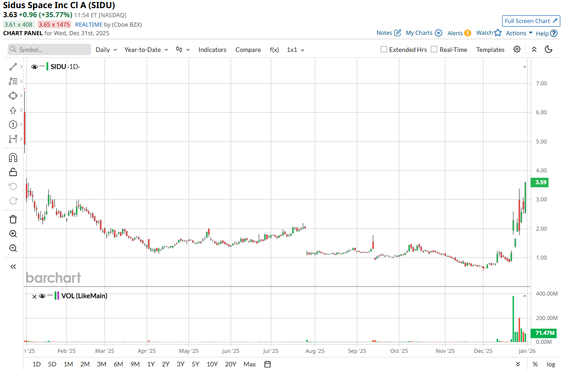Select the shapes drawing tool icon

point(13,96)
